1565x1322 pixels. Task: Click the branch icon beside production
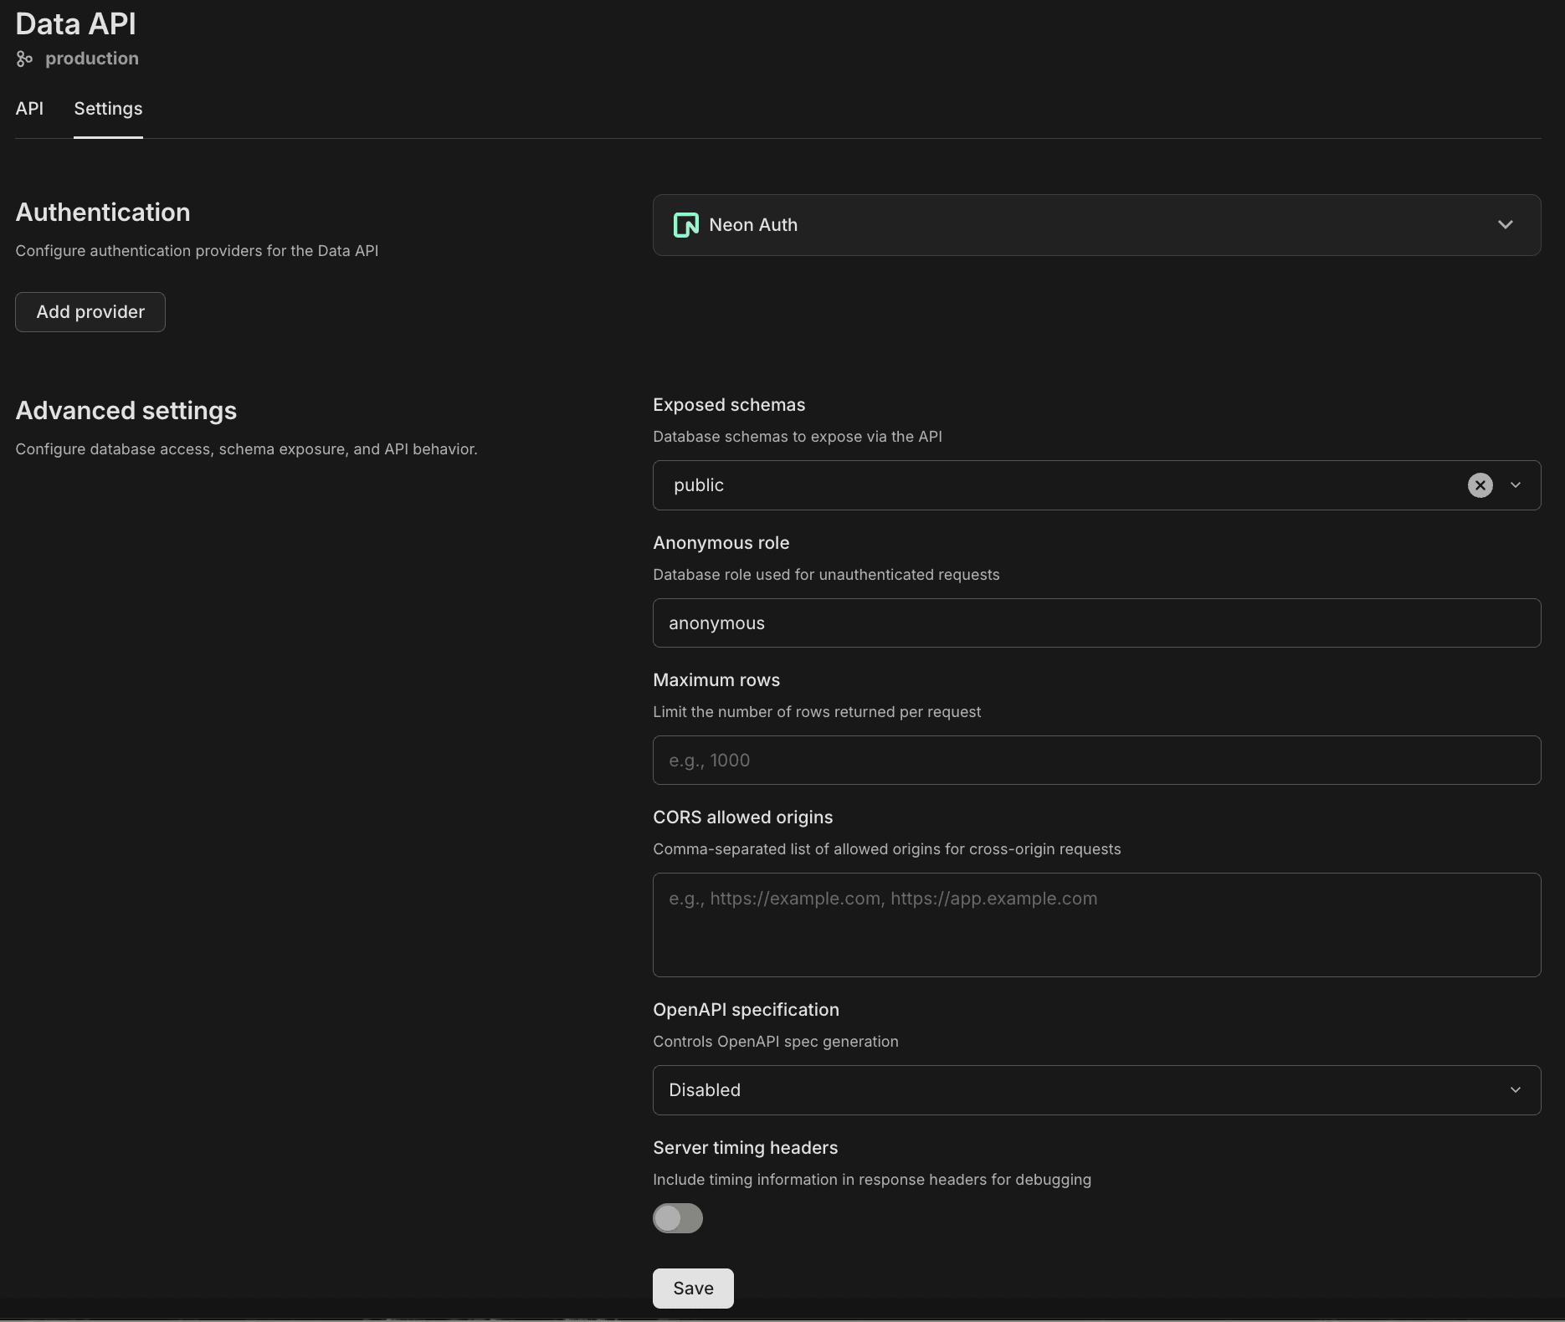click(24, 59)
